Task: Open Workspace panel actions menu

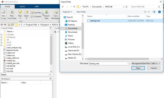Action: point(51,79)
